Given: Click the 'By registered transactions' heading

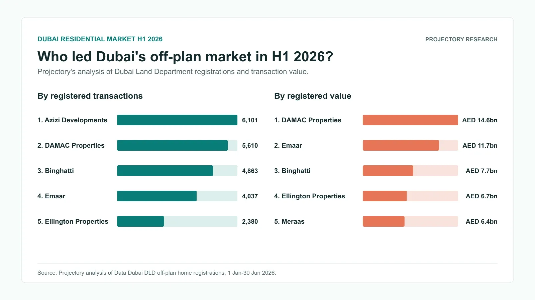Looking at the screenshot, I should coord(90,96).
